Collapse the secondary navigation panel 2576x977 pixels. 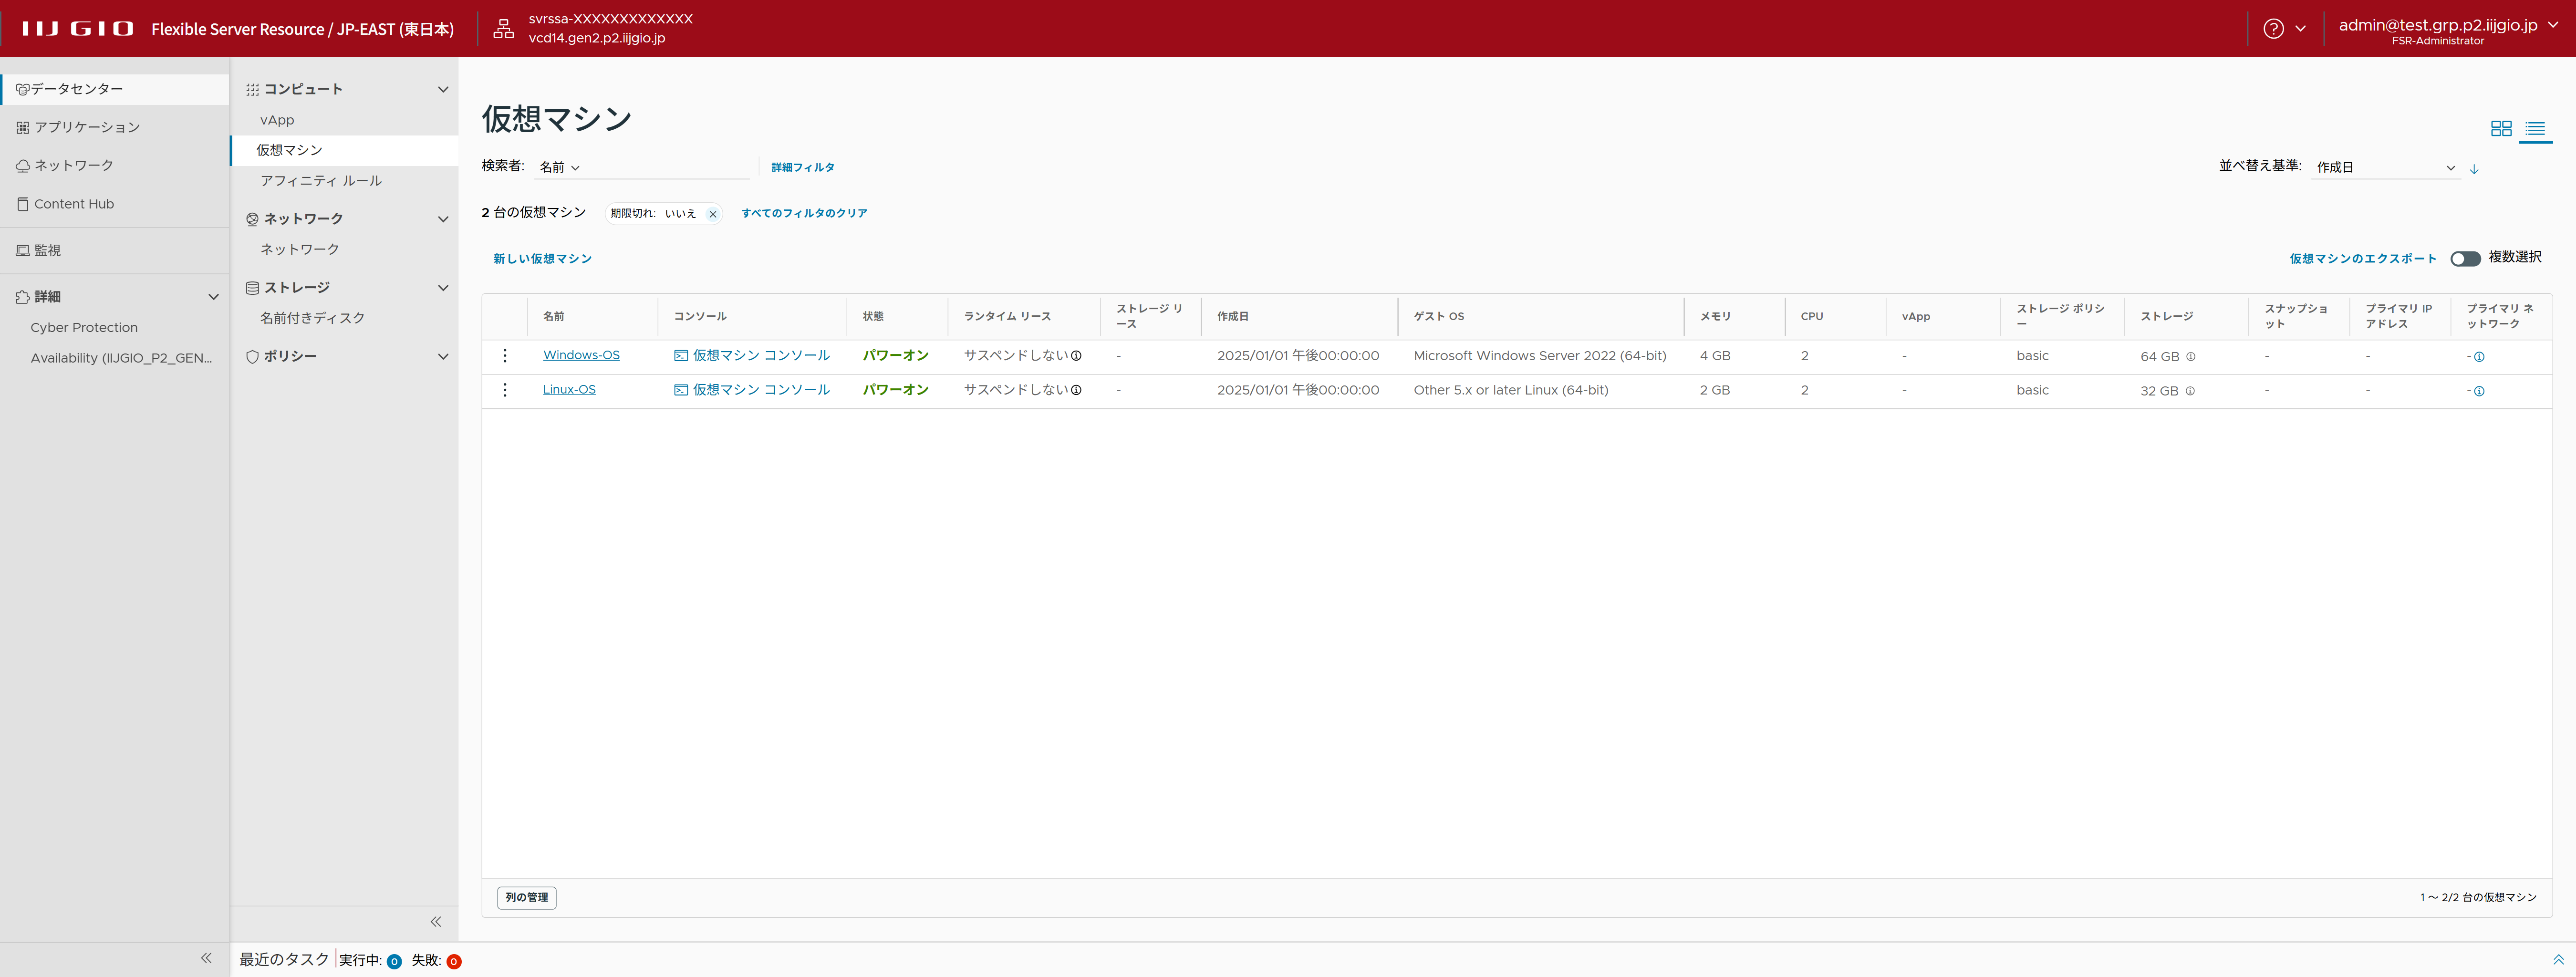(435, 921)
